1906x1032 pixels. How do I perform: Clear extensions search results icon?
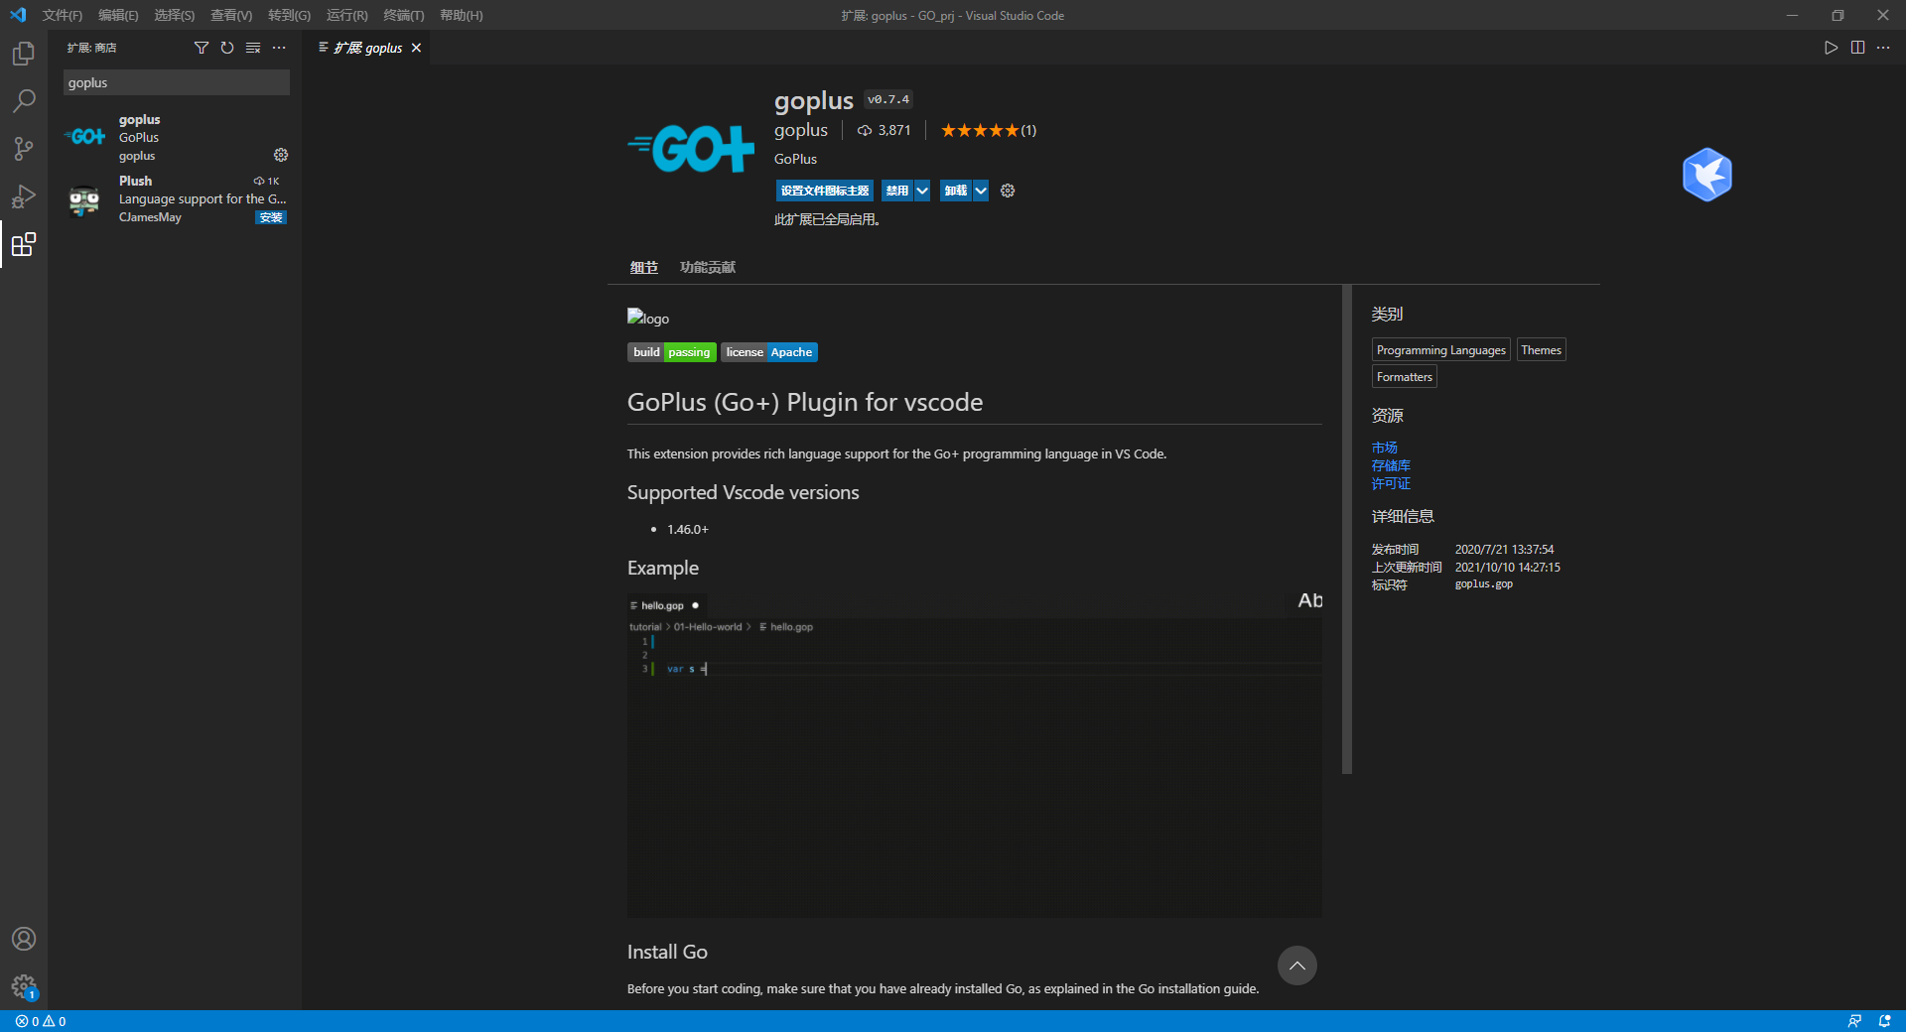coord(253,48)
